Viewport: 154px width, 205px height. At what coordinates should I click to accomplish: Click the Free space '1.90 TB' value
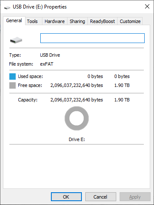point(122,85)
